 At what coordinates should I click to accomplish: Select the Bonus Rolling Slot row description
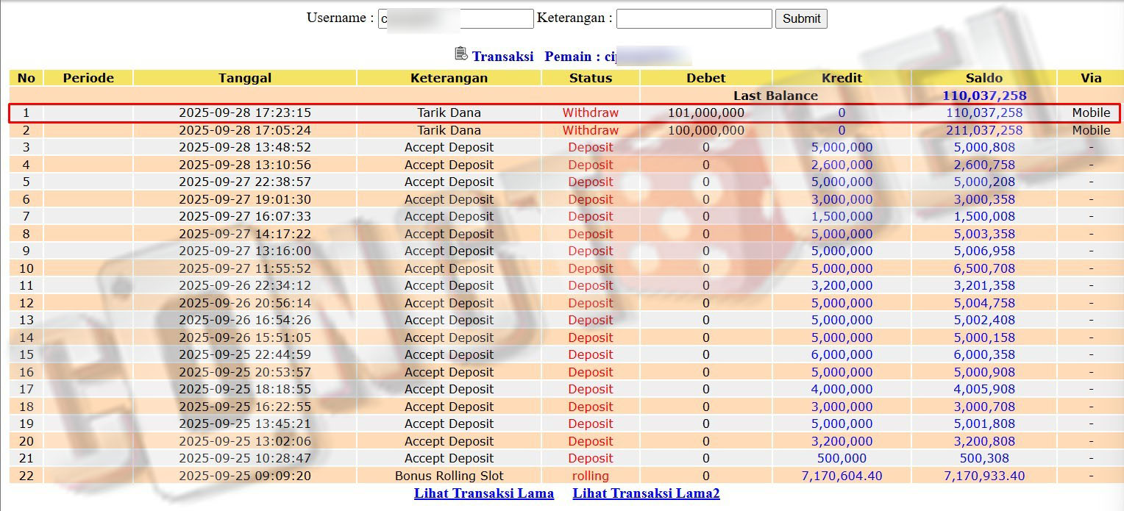(x=449, y=476)
